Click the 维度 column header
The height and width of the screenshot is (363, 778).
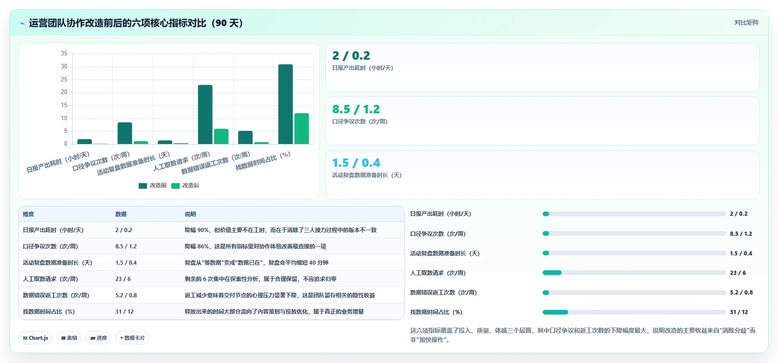28,214
